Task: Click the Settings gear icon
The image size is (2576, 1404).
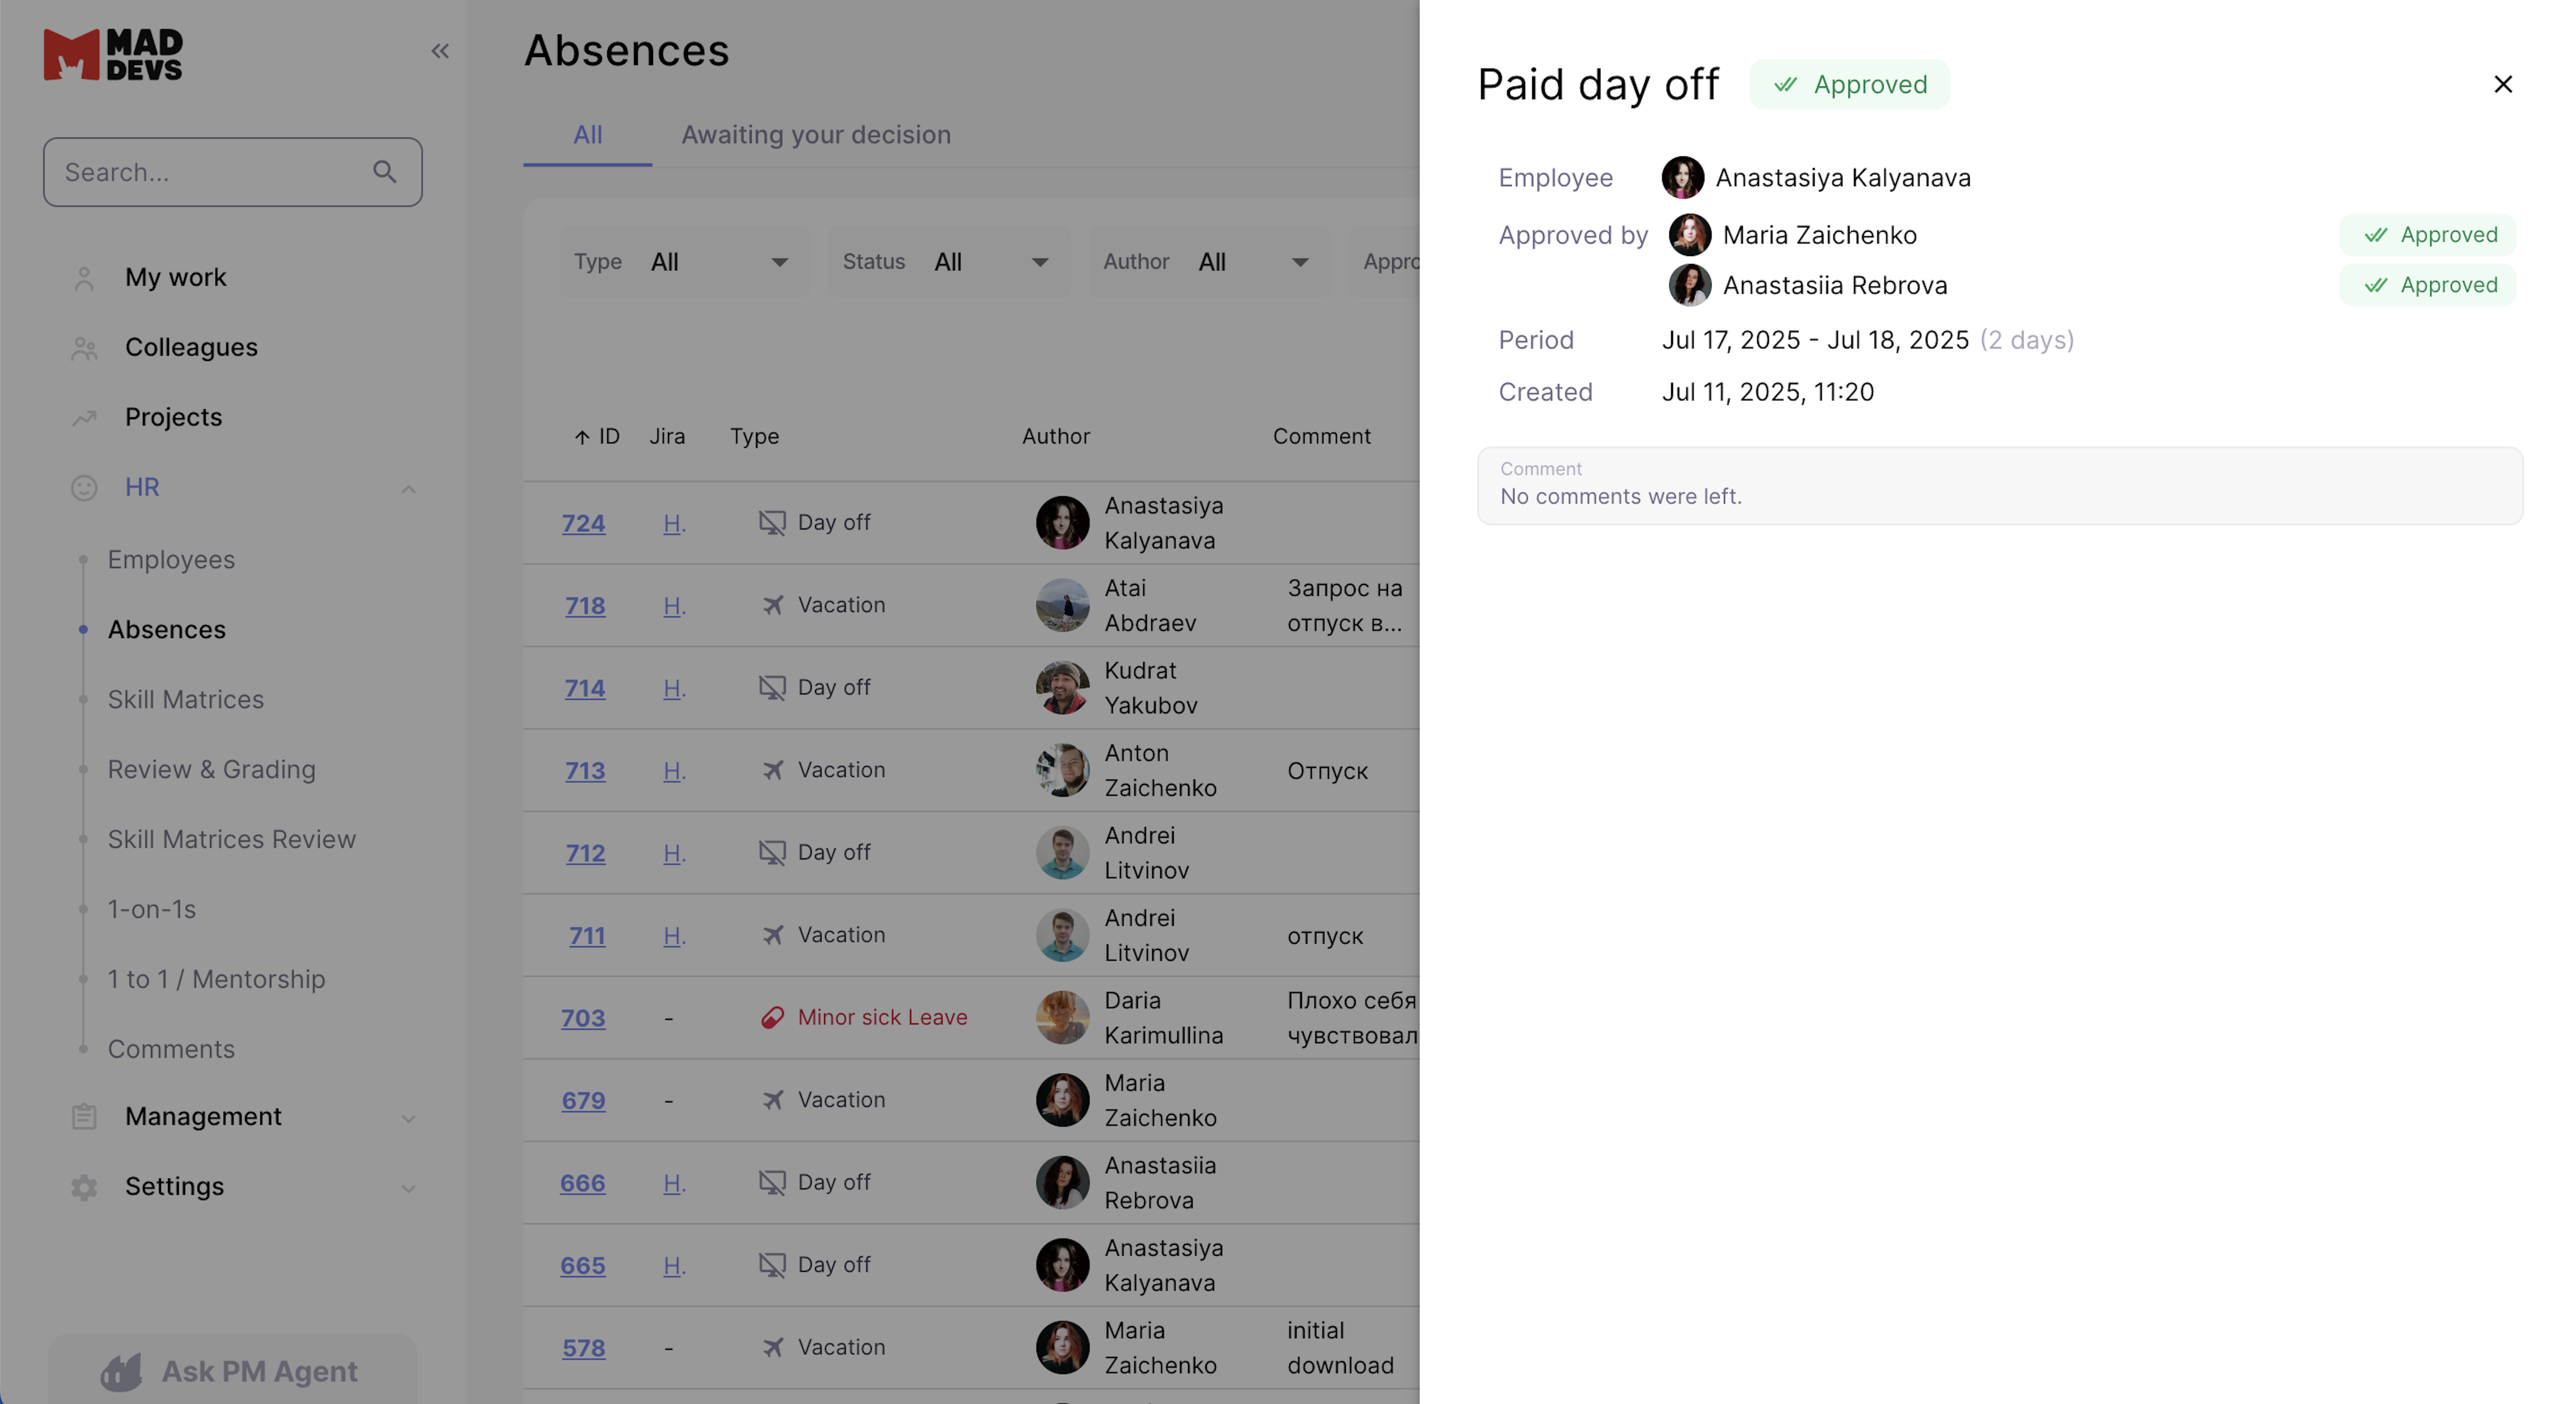Action: coord(84,1187)
